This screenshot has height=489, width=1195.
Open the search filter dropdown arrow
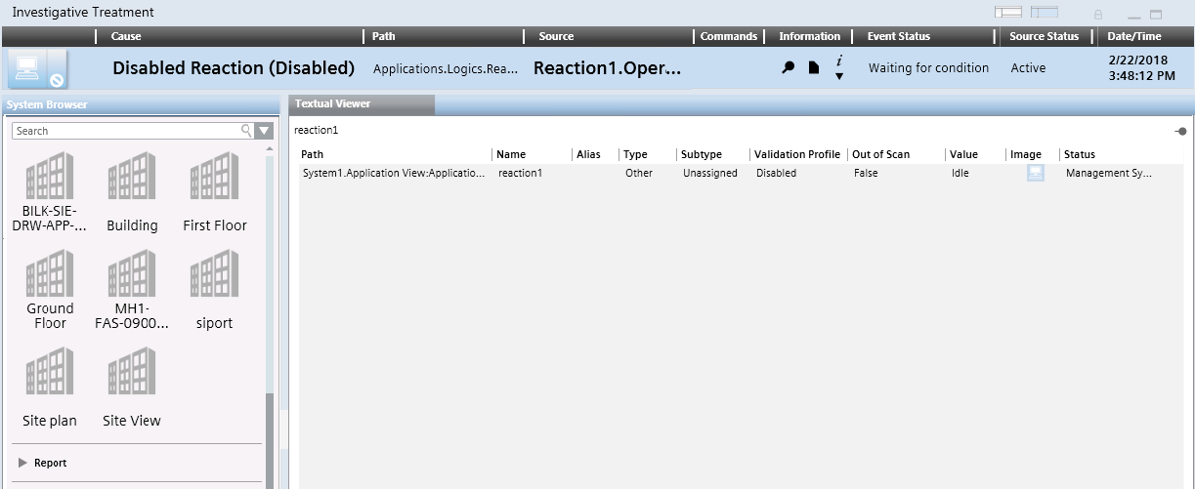[x=264, y=131]
